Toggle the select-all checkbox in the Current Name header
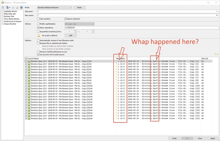The width and height of the screenshot is (220, 141). 26,58
